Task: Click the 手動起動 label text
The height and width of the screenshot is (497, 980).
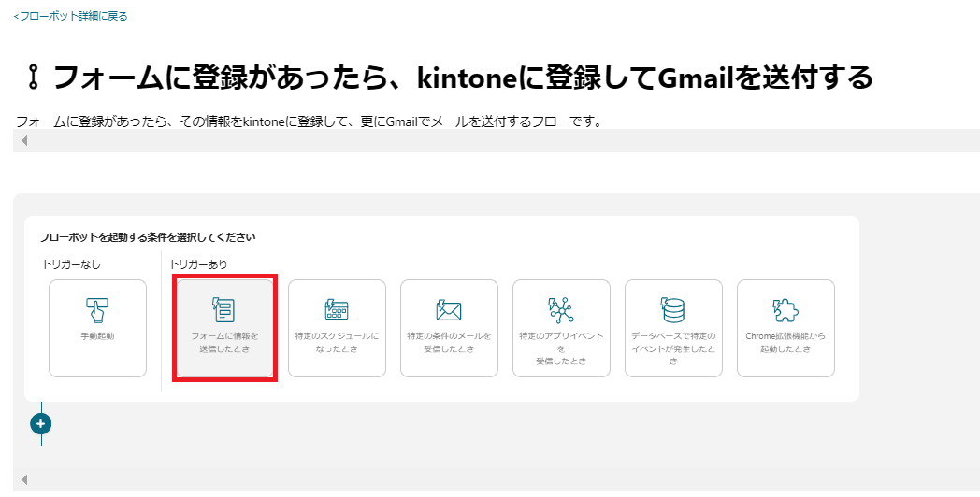Action: pos(97,336)
